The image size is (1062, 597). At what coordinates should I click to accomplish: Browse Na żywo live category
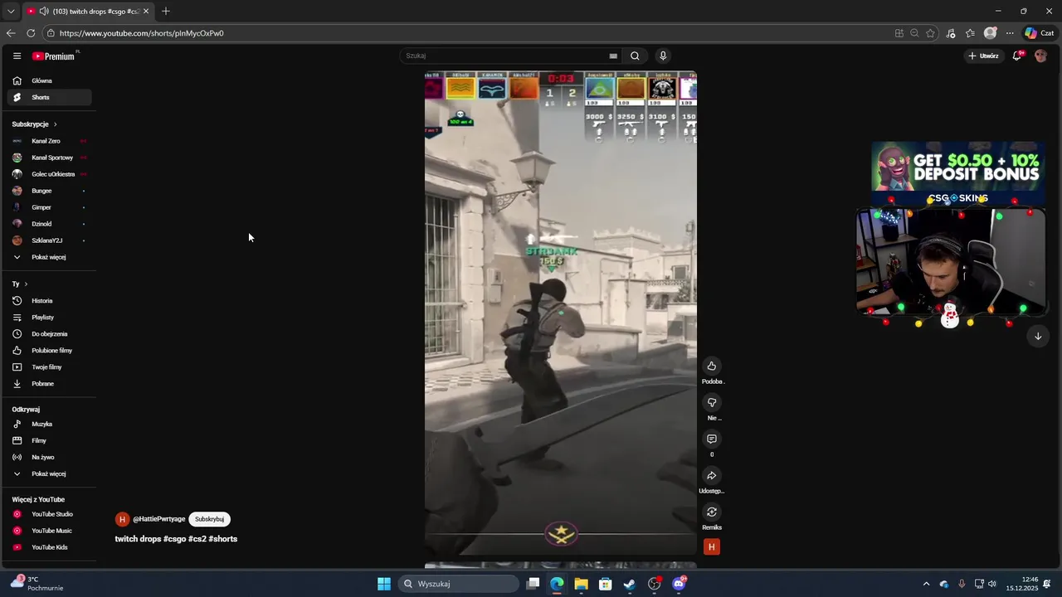[x=50, y=457]
